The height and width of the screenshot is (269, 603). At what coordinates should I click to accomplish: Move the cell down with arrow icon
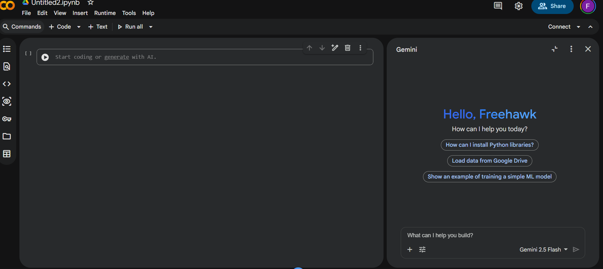tap(322, 48)
